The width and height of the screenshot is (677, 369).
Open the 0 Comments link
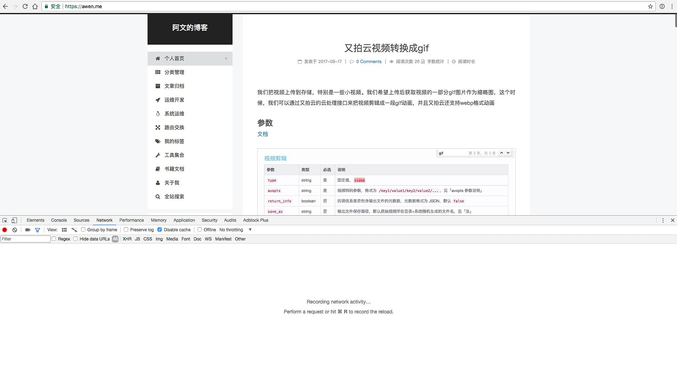point(368,62)
